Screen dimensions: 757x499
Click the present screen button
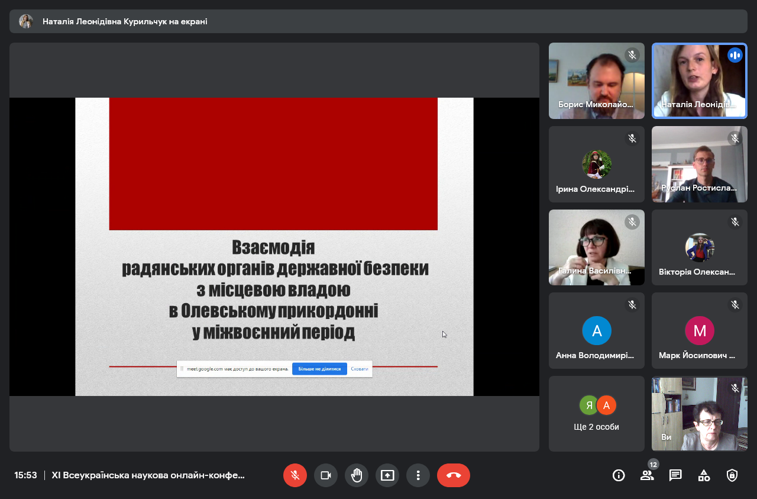coord(387,475)
